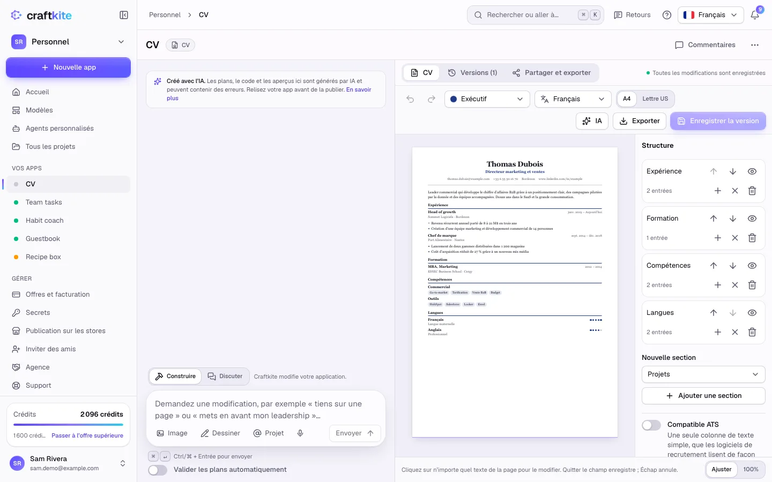Move Compétences section down
Viewport: 772px width, 482px height.
pos(733,266)
